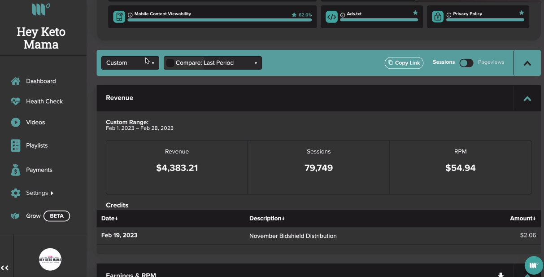Click the star on Ads.txt card
Screen dimensions: 544x277
click(x=415, y=13)
